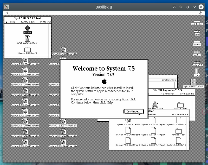Click "1.3 MB in disk" in the StuffIt window
This screenshot has width=208, height=165.
167,94
